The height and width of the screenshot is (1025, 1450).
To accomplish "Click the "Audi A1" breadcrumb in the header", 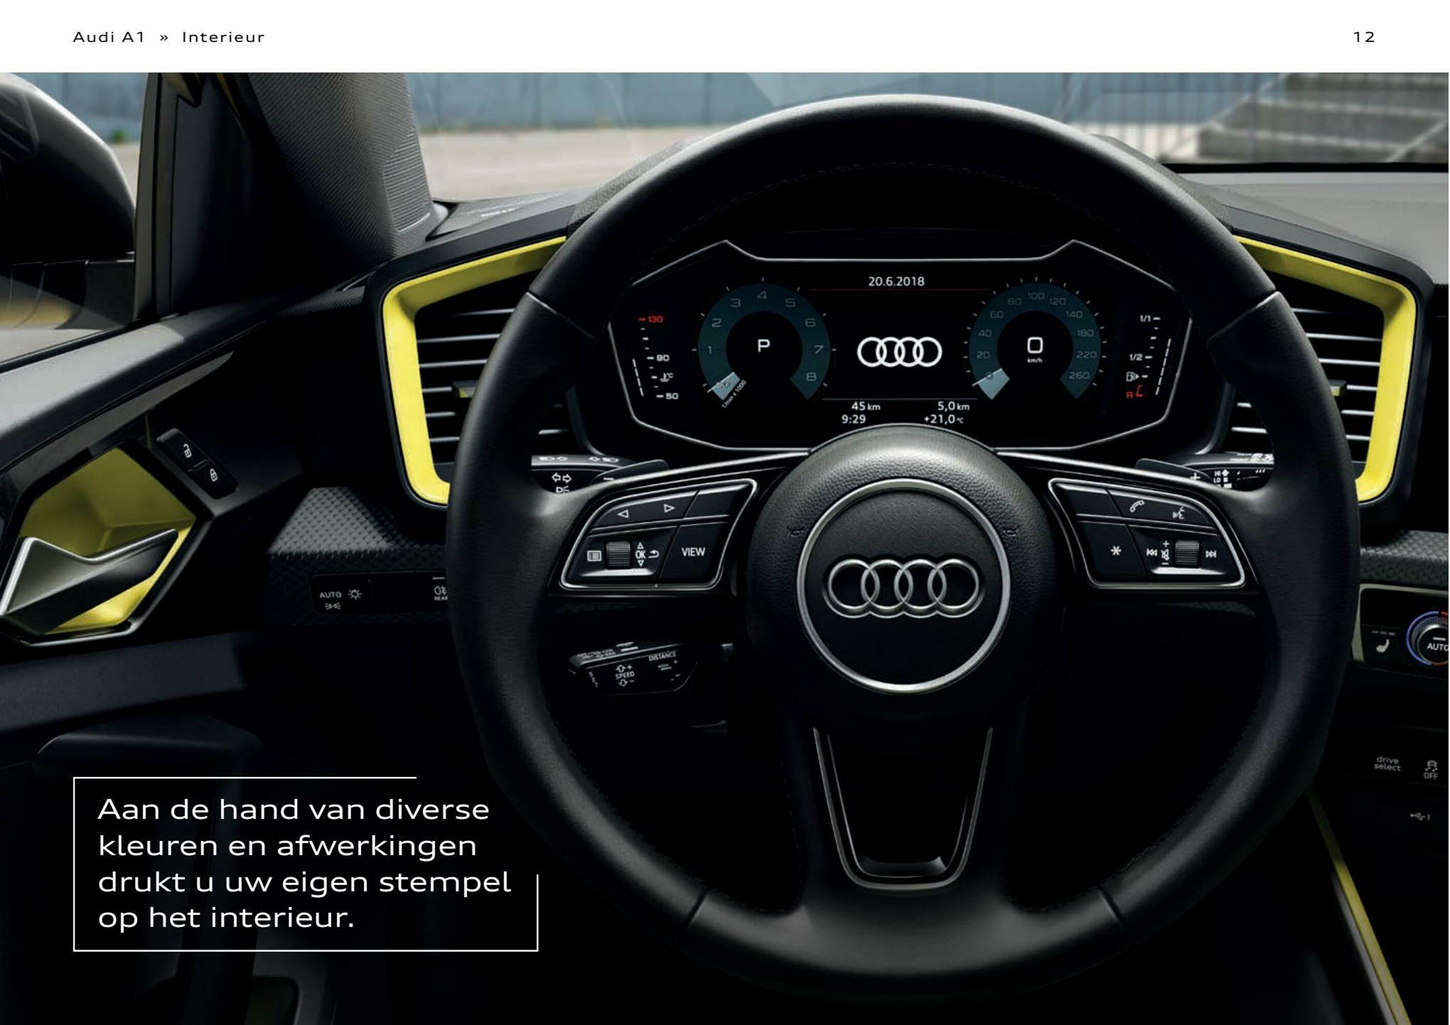I will [x=109, y=37].
